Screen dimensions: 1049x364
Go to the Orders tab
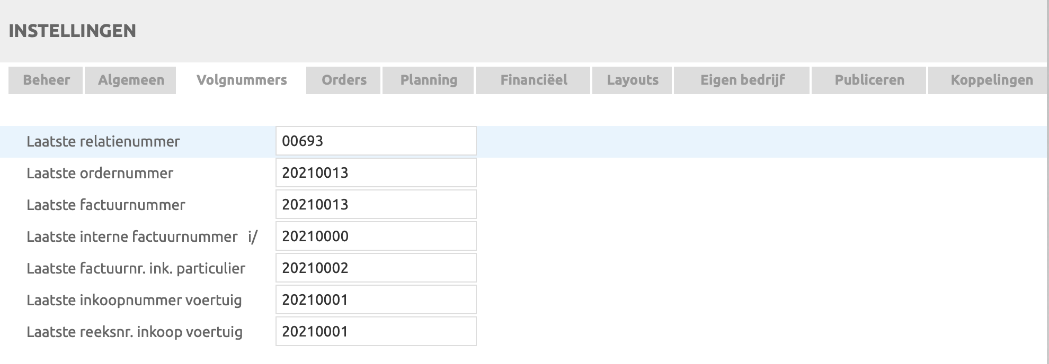click(x=344, y=80)
